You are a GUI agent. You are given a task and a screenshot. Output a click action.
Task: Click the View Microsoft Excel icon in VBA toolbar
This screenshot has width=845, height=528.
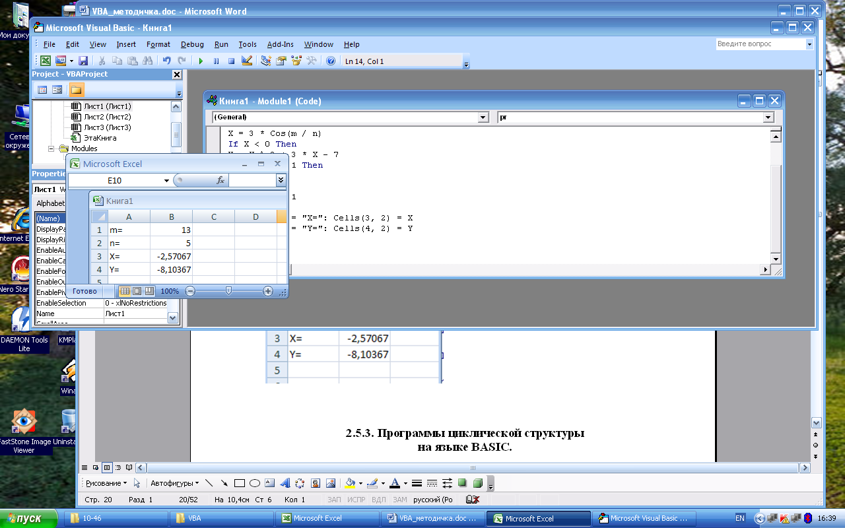click(x=45, y=61)
